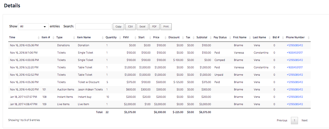329x129 pixels.
Task: Sort by Item Name sort icon
Action: tap(103, 37)
